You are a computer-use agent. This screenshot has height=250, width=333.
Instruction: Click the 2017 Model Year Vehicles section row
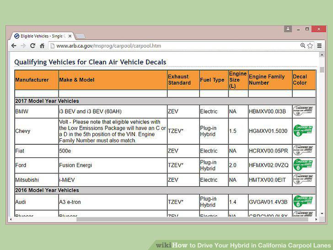click(165, 101)
